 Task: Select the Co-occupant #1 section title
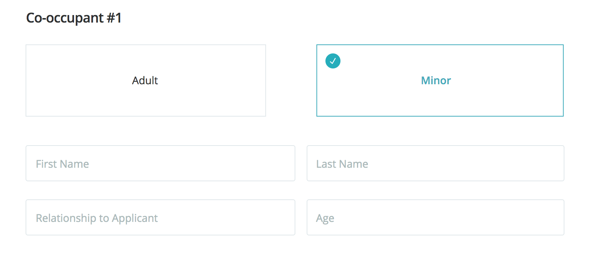pos(74,18)
